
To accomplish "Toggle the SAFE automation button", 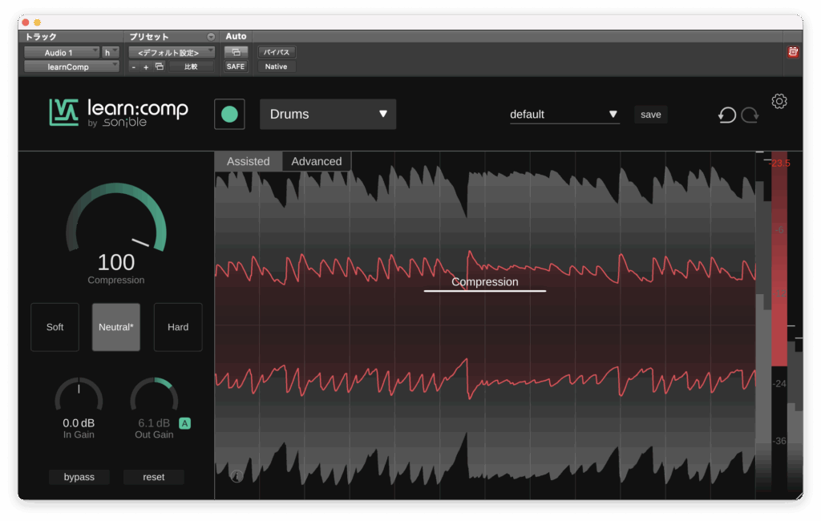I will pos(236,67).
